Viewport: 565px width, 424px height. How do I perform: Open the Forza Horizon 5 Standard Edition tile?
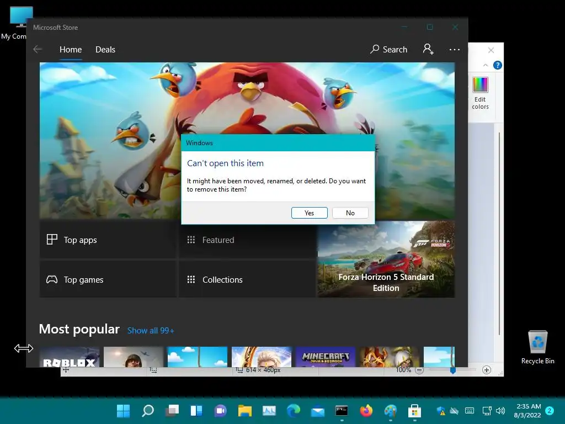click(x=386, y=259)
